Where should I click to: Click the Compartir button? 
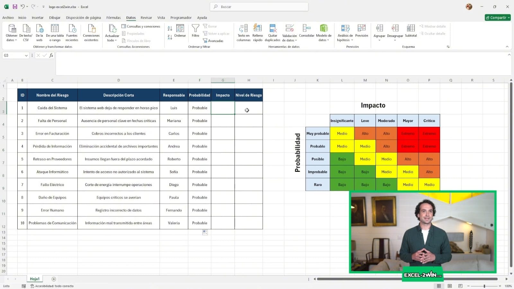coord(498,18)
